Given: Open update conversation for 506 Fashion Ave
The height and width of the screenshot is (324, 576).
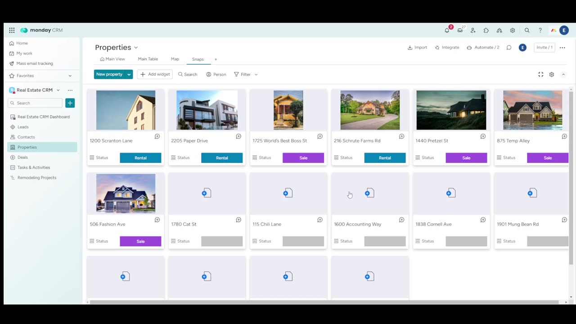Looking at the screenshot, I should pyautogui.click(x=157, y=220).
